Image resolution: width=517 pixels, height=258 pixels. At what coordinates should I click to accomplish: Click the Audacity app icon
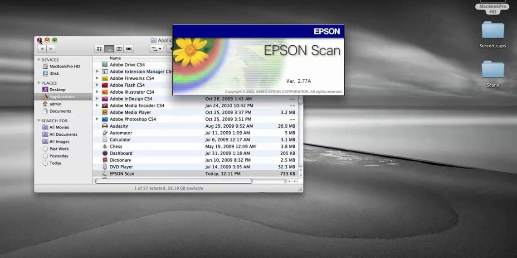point(105,126)
